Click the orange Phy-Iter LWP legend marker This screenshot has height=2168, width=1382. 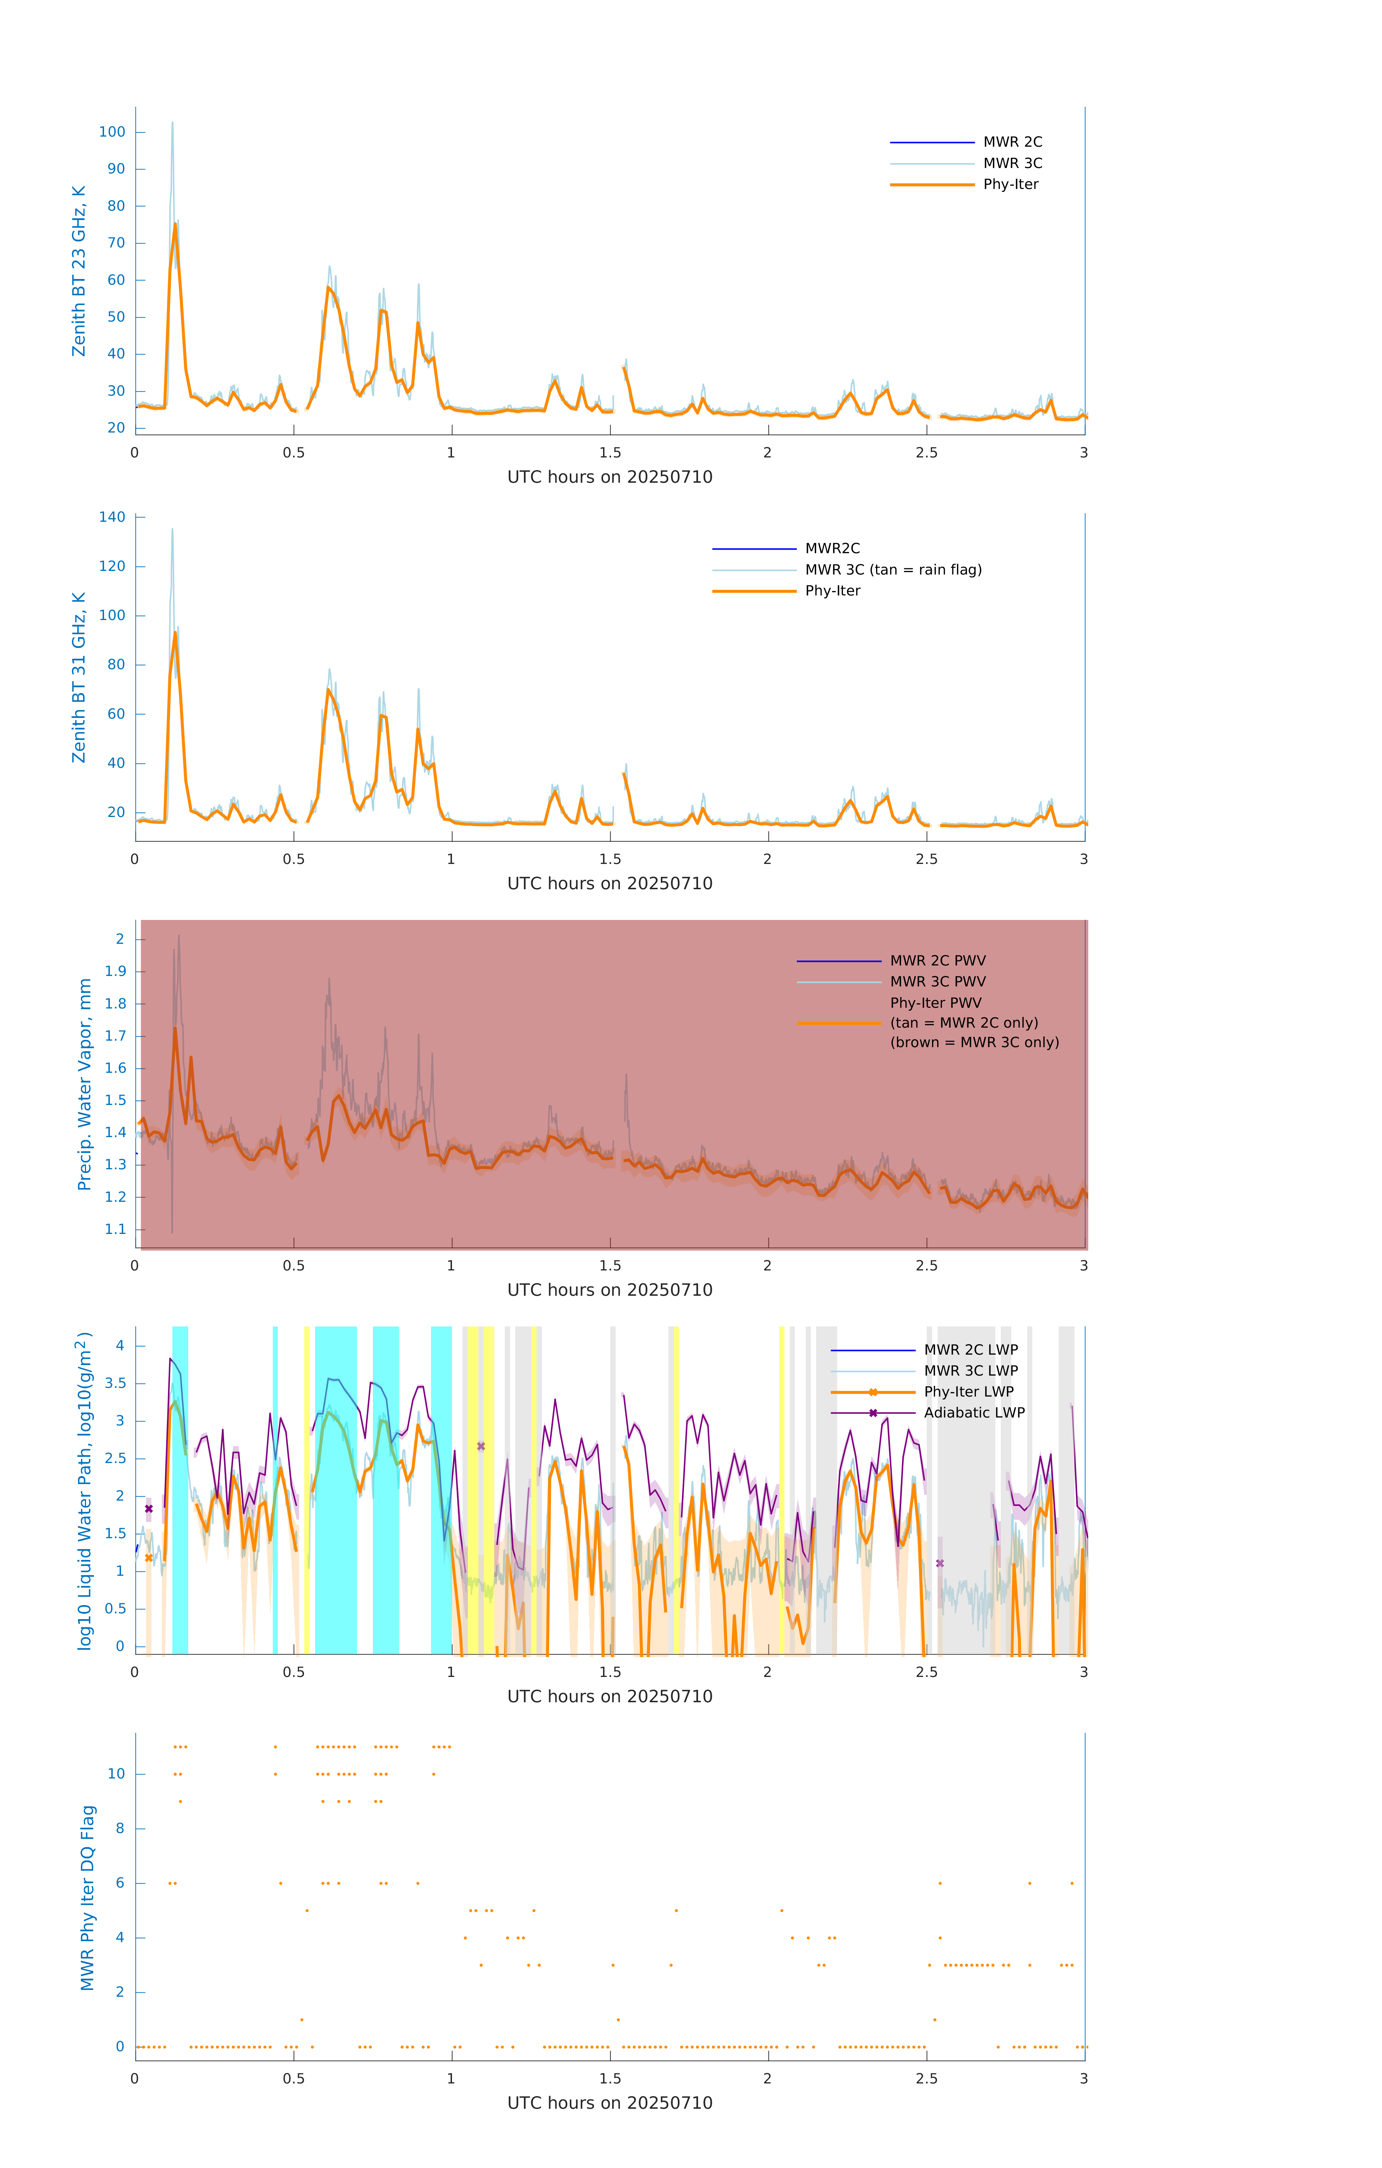coord(873,1392)
